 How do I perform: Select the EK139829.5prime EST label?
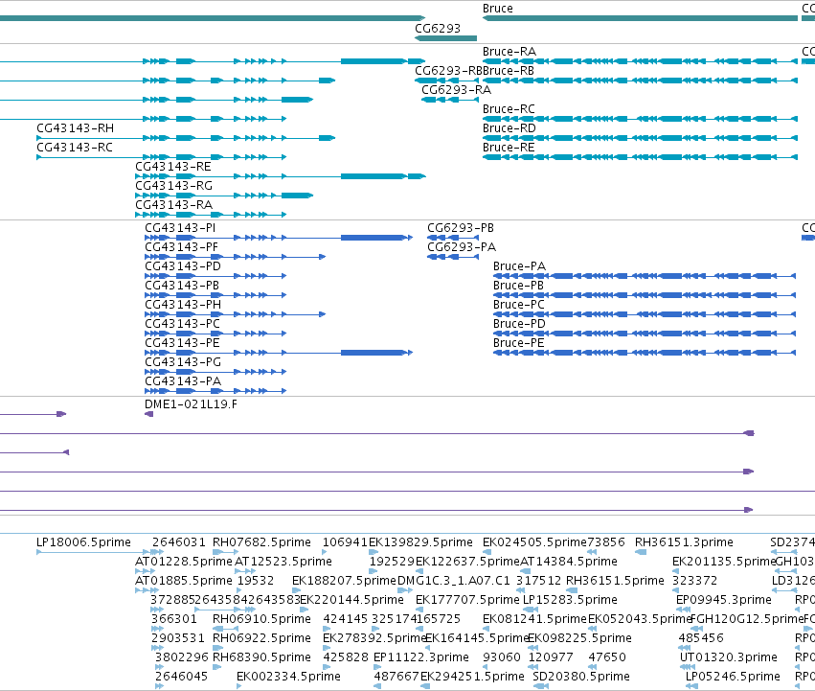pyautogui.click(x=421, y=542)
